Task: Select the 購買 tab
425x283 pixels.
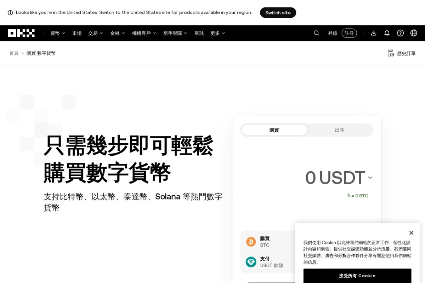Action: click(x=274, y=130)
